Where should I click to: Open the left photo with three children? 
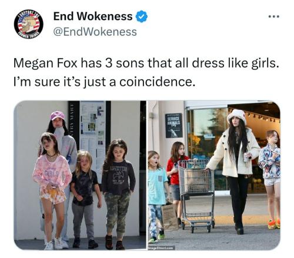click(x=80, y=175)
